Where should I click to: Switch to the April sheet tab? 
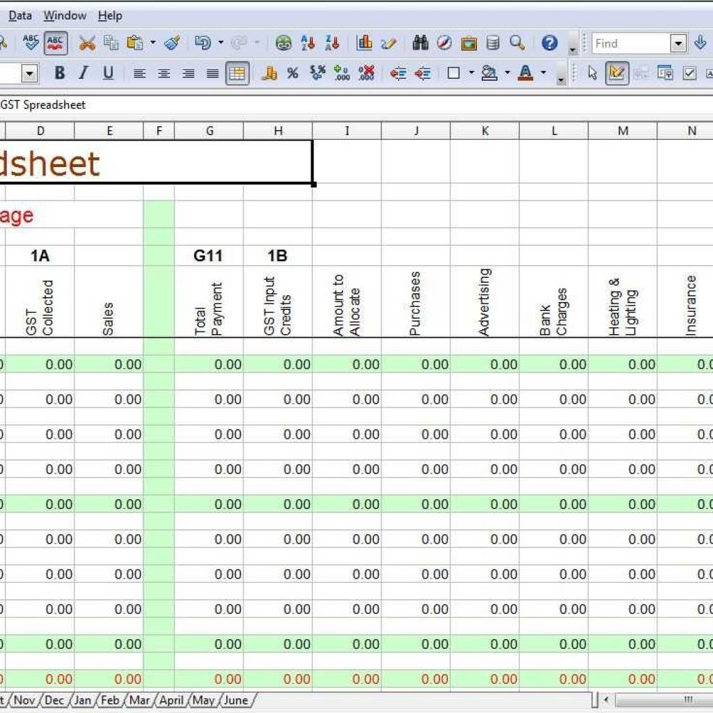(171, 700)
